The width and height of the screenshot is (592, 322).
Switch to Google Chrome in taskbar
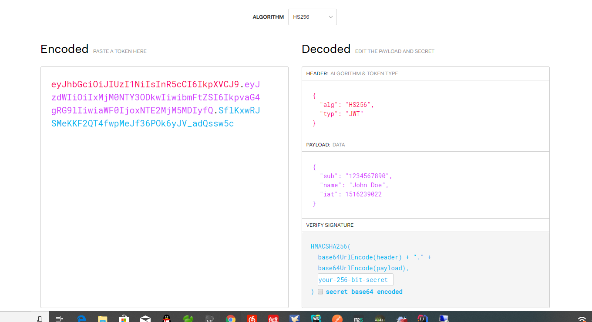pyautogui.click(x=231, y=319)
